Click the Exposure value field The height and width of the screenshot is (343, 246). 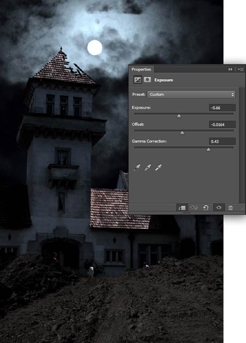pyautogui.click(x=222, y=107)
